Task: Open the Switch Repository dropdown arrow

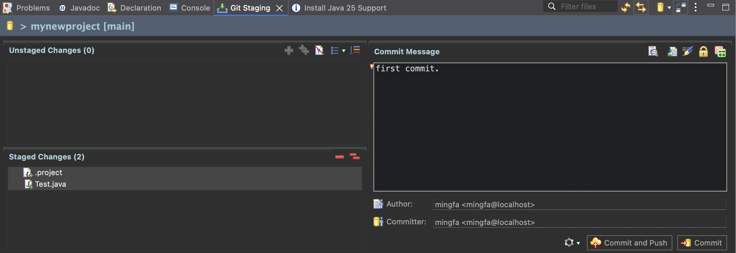Action: pos(669,8)
